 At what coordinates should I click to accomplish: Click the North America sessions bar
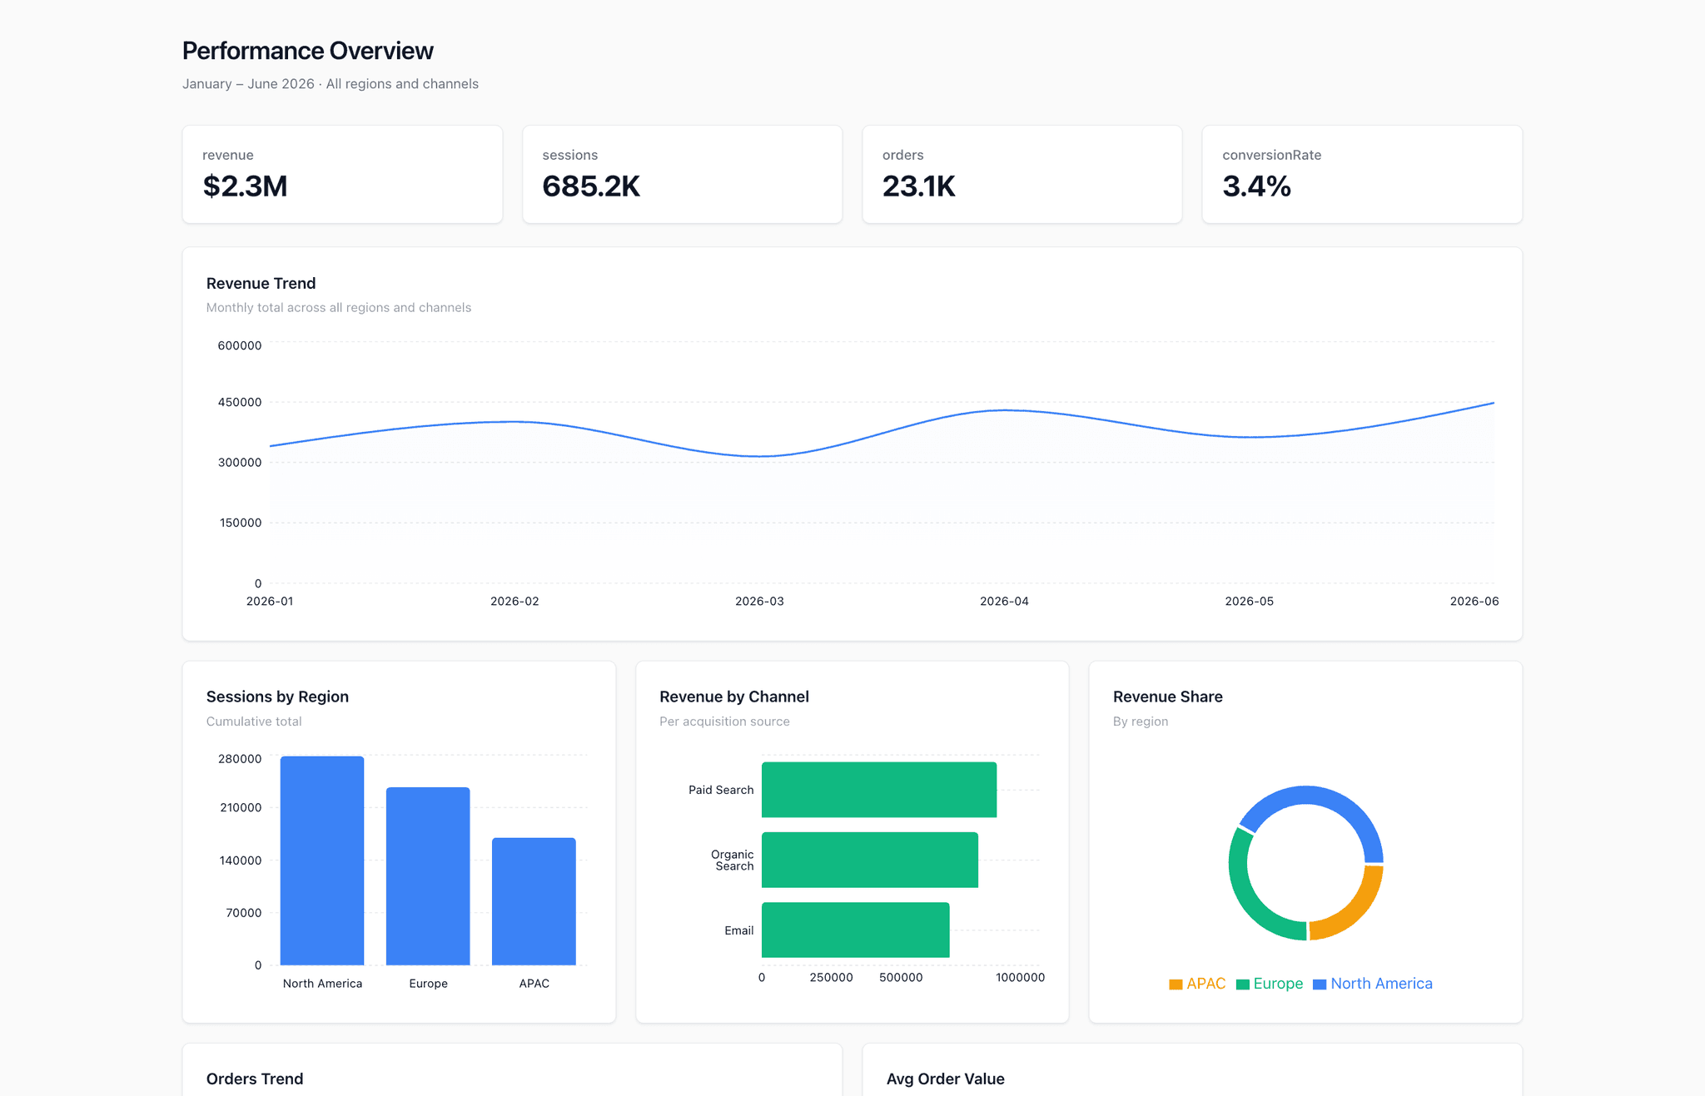[x=322, y=860]
